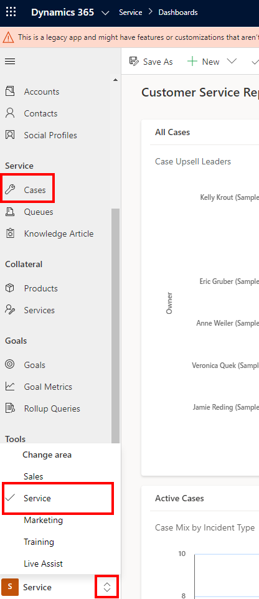Image resolution: width=259 pixels, height=599 pixels.
Task: Click the Rollup Queries icon
Action: pos(10,408)
